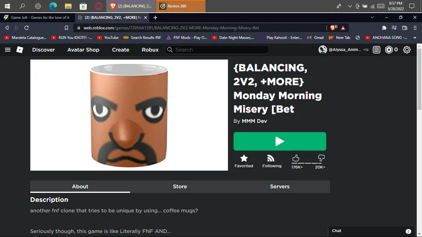Open the taskbar clock showing 8:57 PM
The image size is (422, 237).
(x=396, y=6)
